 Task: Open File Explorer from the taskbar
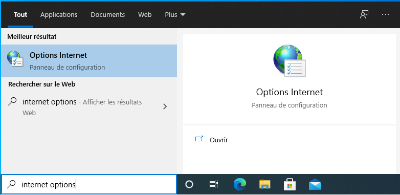coord(264,184)
